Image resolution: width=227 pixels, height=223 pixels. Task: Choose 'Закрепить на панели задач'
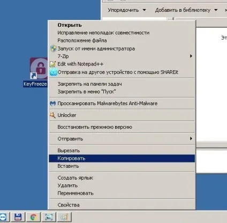coord(89,84)
